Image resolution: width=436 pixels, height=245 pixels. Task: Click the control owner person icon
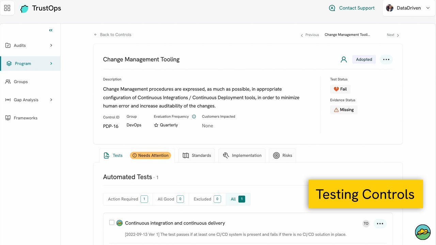(344, 60)
